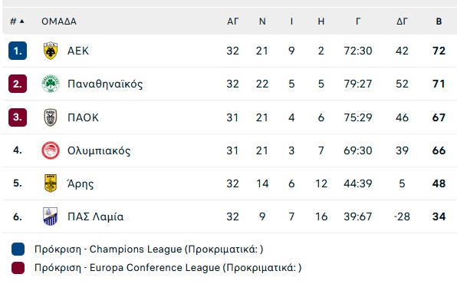Open the Παναθηναϊκός team link

105,84
